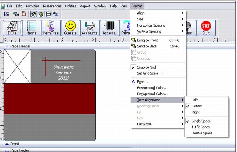
Task: Click the copy pages toolbar icon
Action: [x=24, y=14]
